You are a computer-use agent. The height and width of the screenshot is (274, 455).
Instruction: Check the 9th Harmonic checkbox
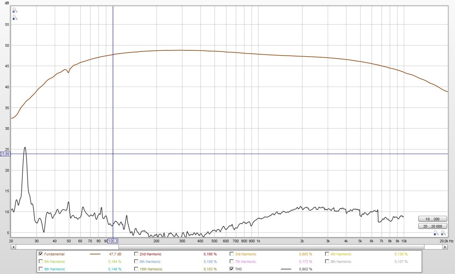click(x=41, y=269)
